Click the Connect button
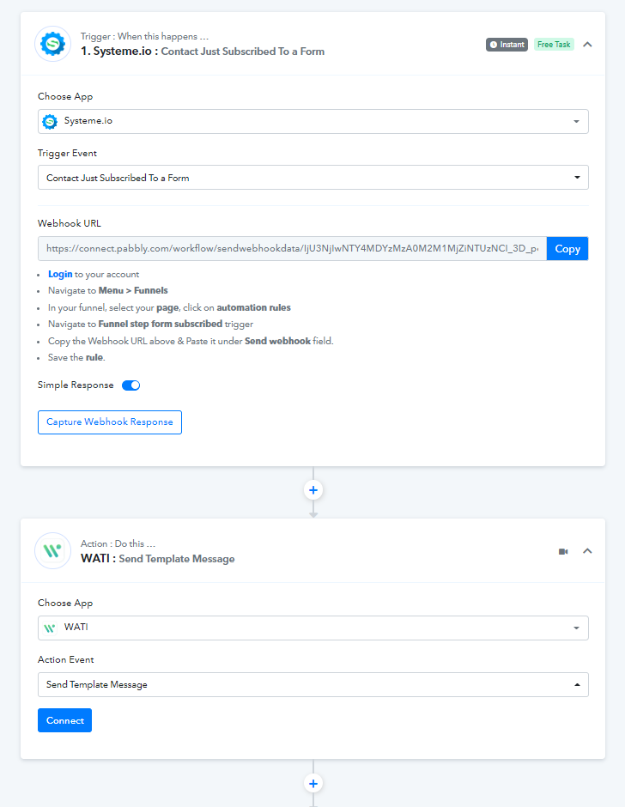 tap(65, 720)
